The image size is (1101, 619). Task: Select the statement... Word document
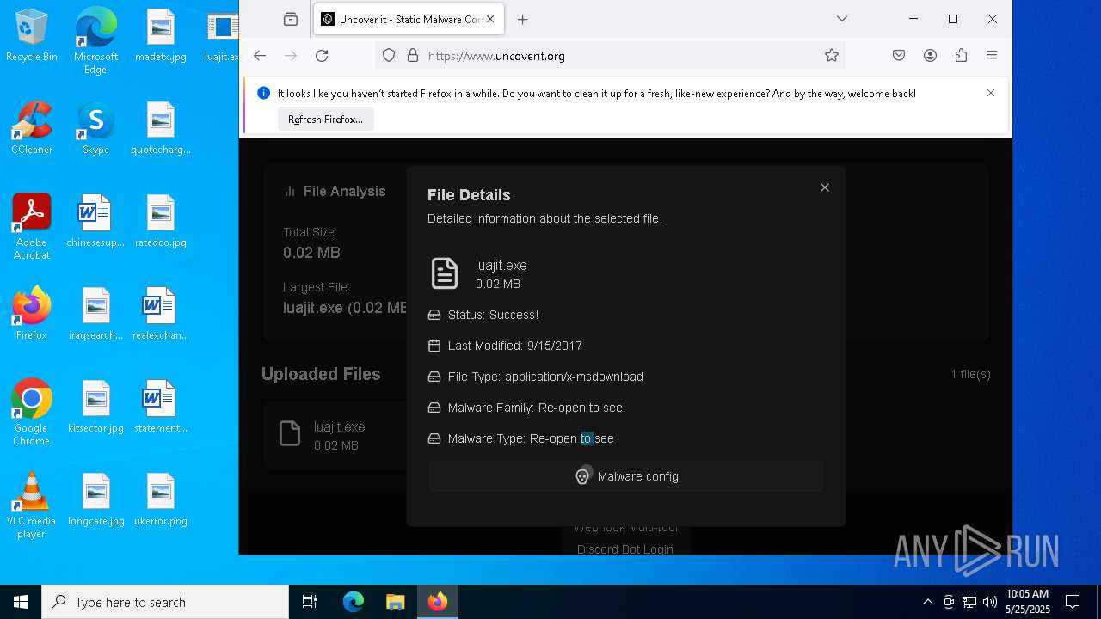(161, 407)
